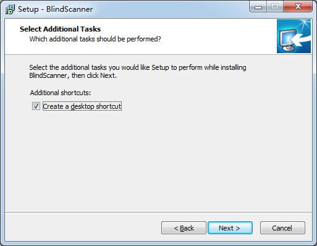Click the disabled maximize button

click(x=275, y=7)
